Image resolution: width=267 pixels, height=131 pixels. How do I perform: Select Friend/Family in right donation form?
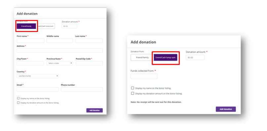142,57
